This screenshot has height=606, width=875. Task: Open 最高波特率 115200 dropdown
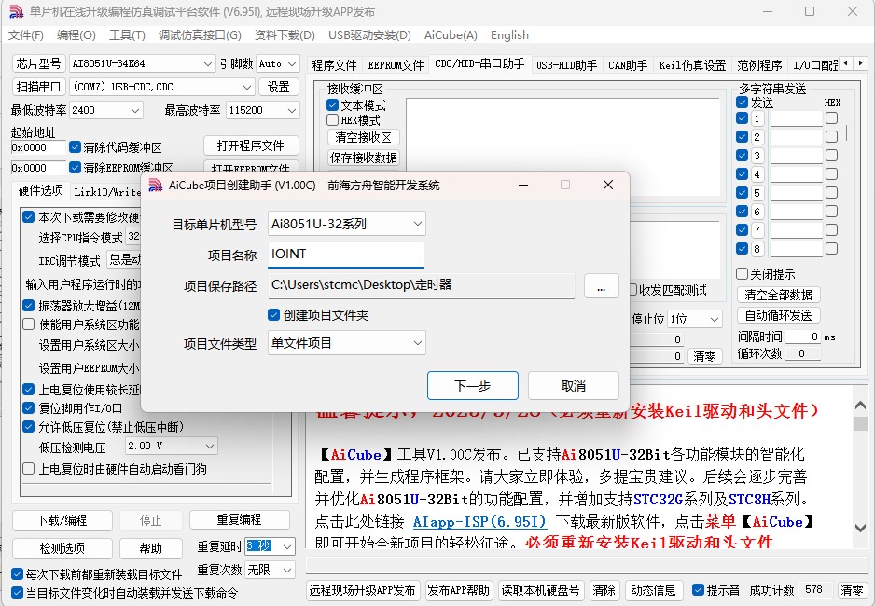point(263,110)
